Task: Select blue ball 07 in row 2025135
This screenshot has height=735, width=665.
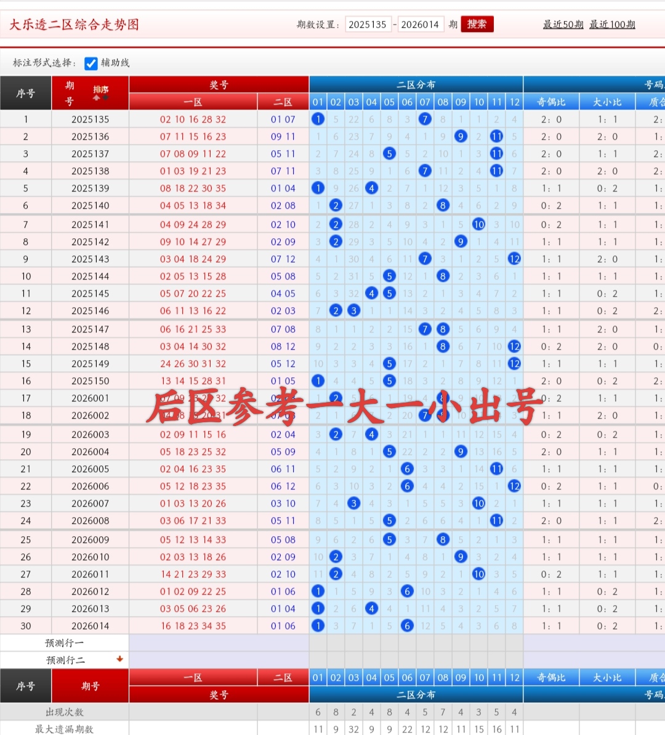Action: (425, 119)
